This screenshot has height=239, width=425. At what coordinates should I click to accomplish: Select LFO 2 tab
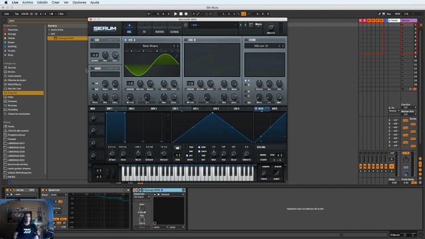point(196,109)
